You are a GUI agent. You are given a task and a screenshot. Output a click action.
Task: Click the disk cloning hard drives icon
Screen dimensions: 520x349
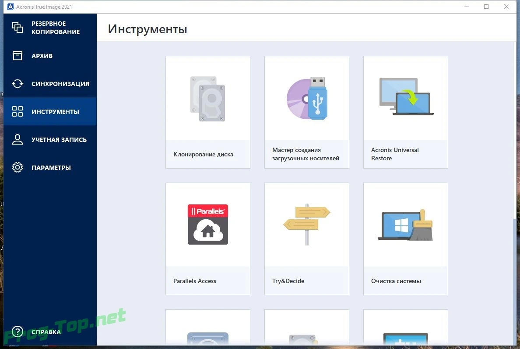coord(208,99)
